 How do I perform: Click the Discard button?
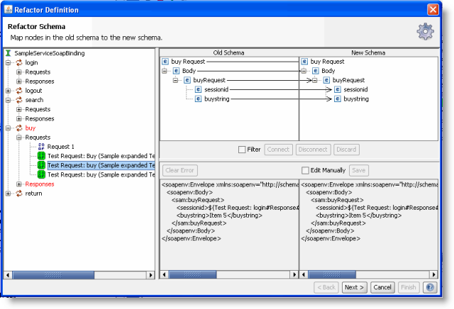[x=346, y=150]
